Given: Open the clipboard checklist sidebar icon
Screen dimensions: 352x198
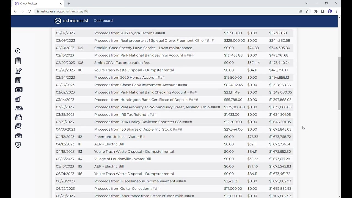Looking at the screenshot, I should coord(18,61).
